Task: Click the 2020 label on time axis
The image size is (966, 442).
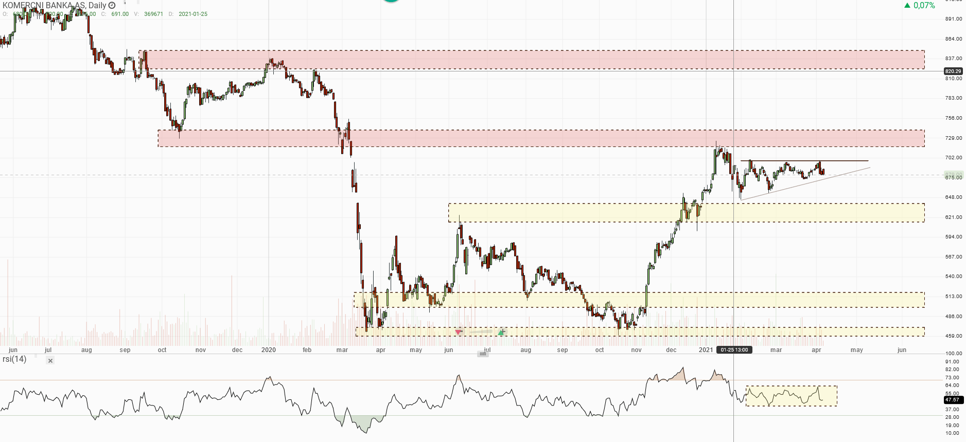Action: (268, 350)
